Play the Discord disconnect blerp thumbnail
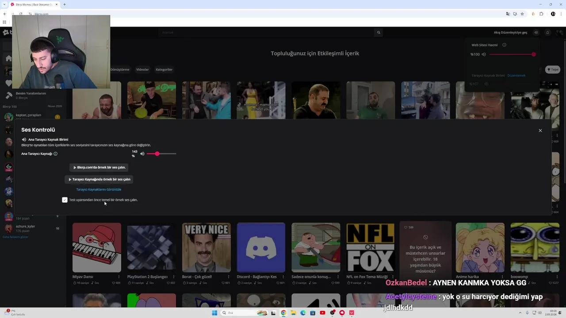 tap(261, 247)
